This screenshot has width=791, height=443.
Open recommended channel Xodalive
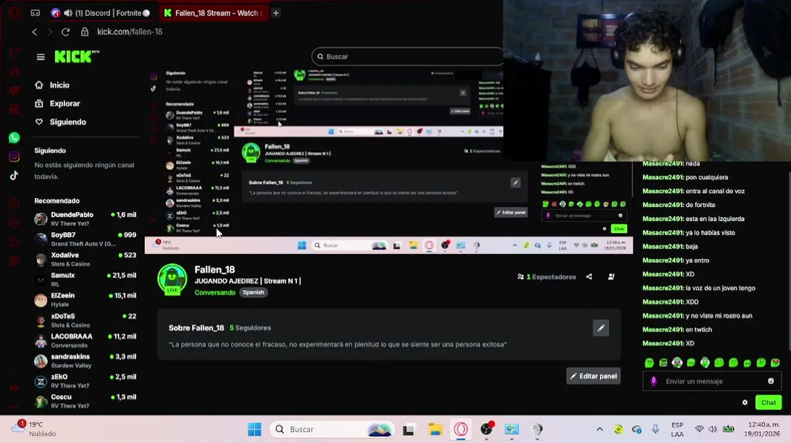86,260
